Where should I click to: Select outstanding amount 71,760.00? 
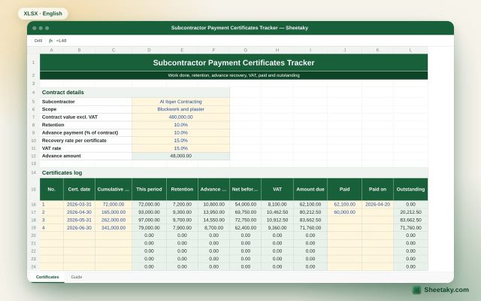[x=410, y=228]
